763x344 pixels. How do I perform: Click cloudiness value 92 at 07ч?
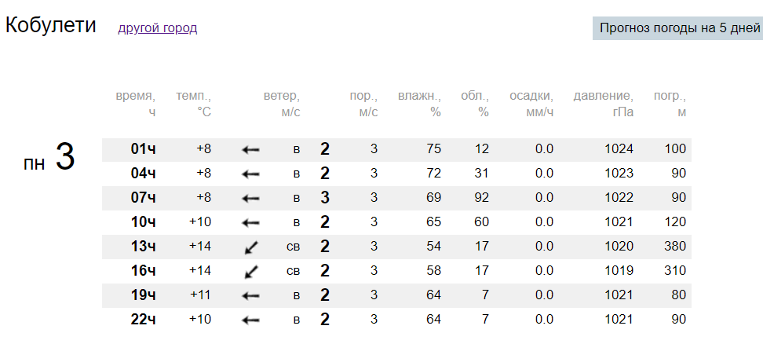[482, 198]
